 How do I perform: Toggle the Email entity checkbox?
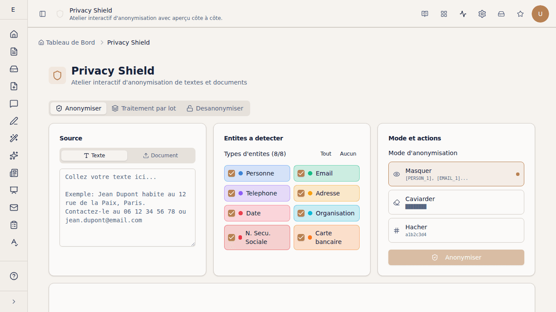pyautogui.click(x=301, y=173)
